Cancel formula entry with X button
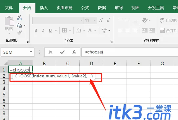Viewport: 178px width, 120px height. point(50,52)
